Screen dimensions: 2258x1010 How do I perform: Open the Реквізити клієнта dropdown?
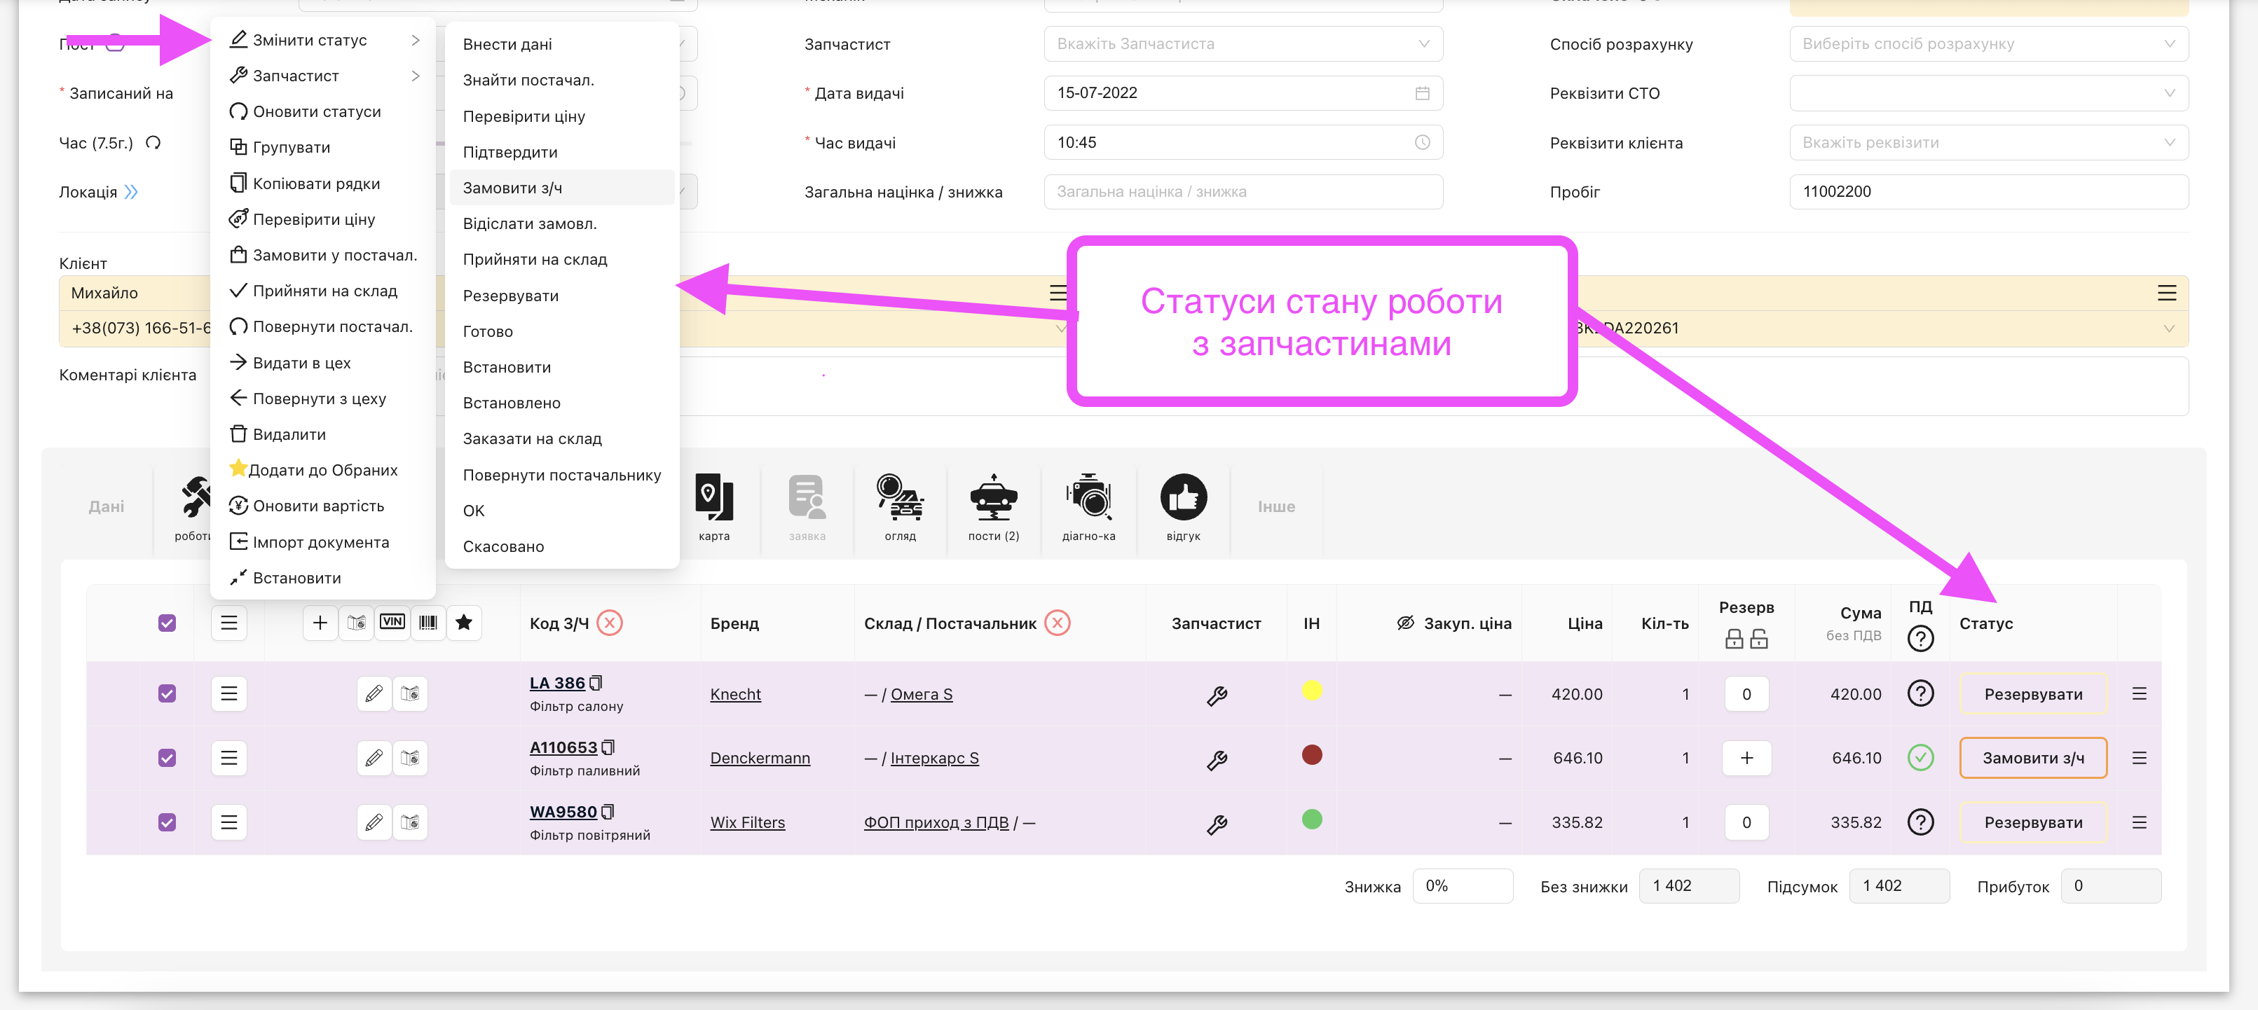click(x=1987, y=143)
